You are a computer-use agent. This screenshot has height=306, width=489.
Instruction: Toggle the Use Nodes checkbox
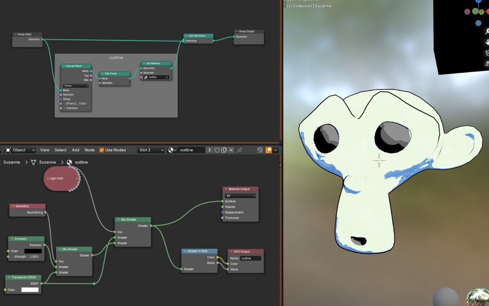point(102,150)
